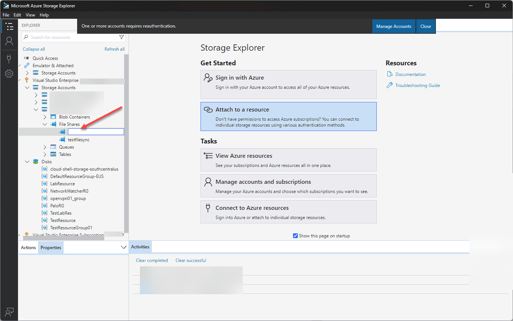Click the Search for resources field
Screen dimensions: 513x321
click(x=73, y=37)
